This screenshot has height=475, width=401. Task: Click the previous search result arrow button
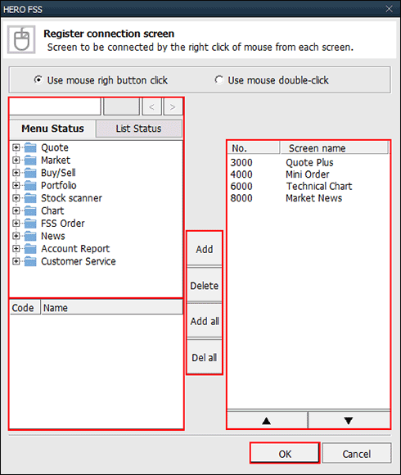[x=152, y=106]
